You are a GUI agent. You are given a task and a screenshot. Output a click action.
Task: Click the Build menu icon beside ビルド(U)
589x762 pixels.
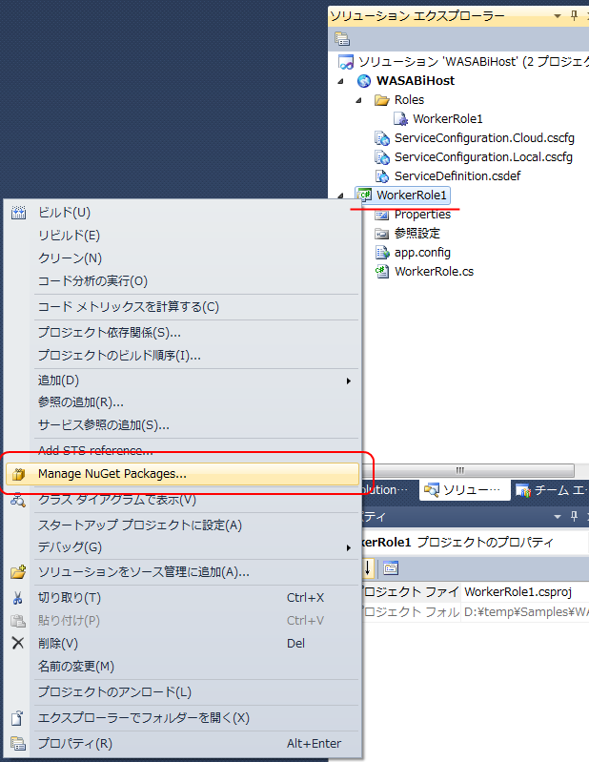click(18, 213)
